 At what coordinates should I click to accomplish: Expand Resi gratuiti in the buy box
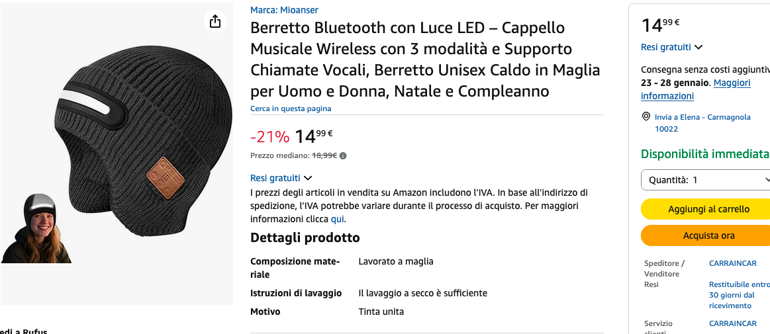coord(671,47)
